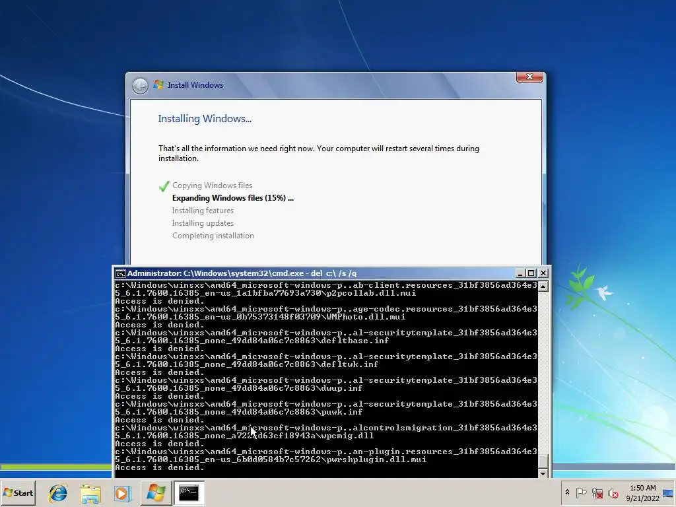This screenshot has width=676, height=507.
Task: Click the cmd scrollbar down arrow
Action: point(543,473)
